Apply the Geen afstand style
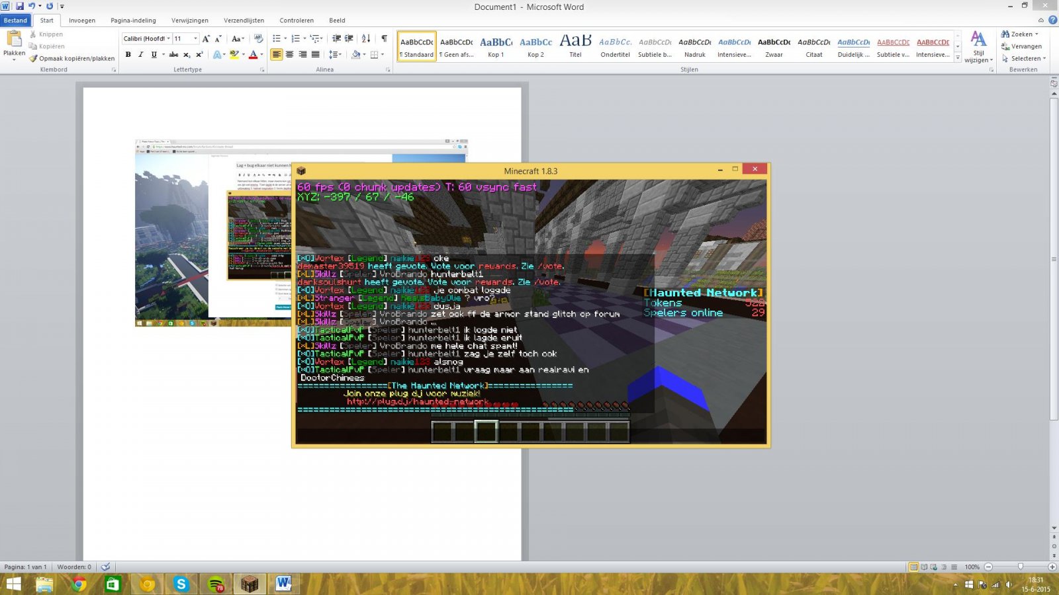1059x595 pixels. click(456, 46)
